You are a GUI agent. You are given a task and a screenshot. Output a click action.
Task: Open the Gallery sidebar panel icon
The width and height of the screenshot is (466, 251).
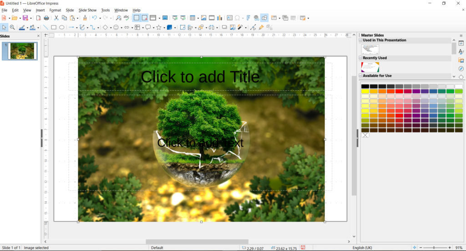(461, 60)
